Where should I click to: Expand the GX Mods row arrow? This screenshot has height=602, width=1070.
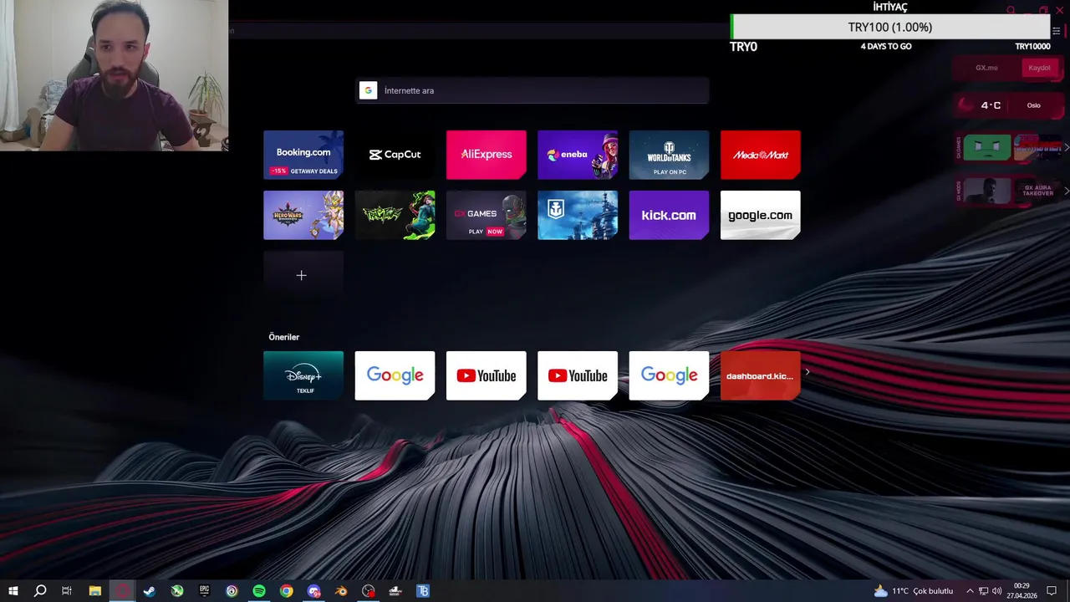coord(1066,191)
